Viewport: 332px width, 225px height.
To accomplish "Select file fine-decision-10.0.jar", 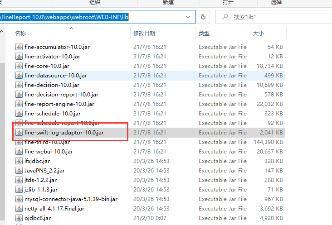I will (x=52, y=85).
